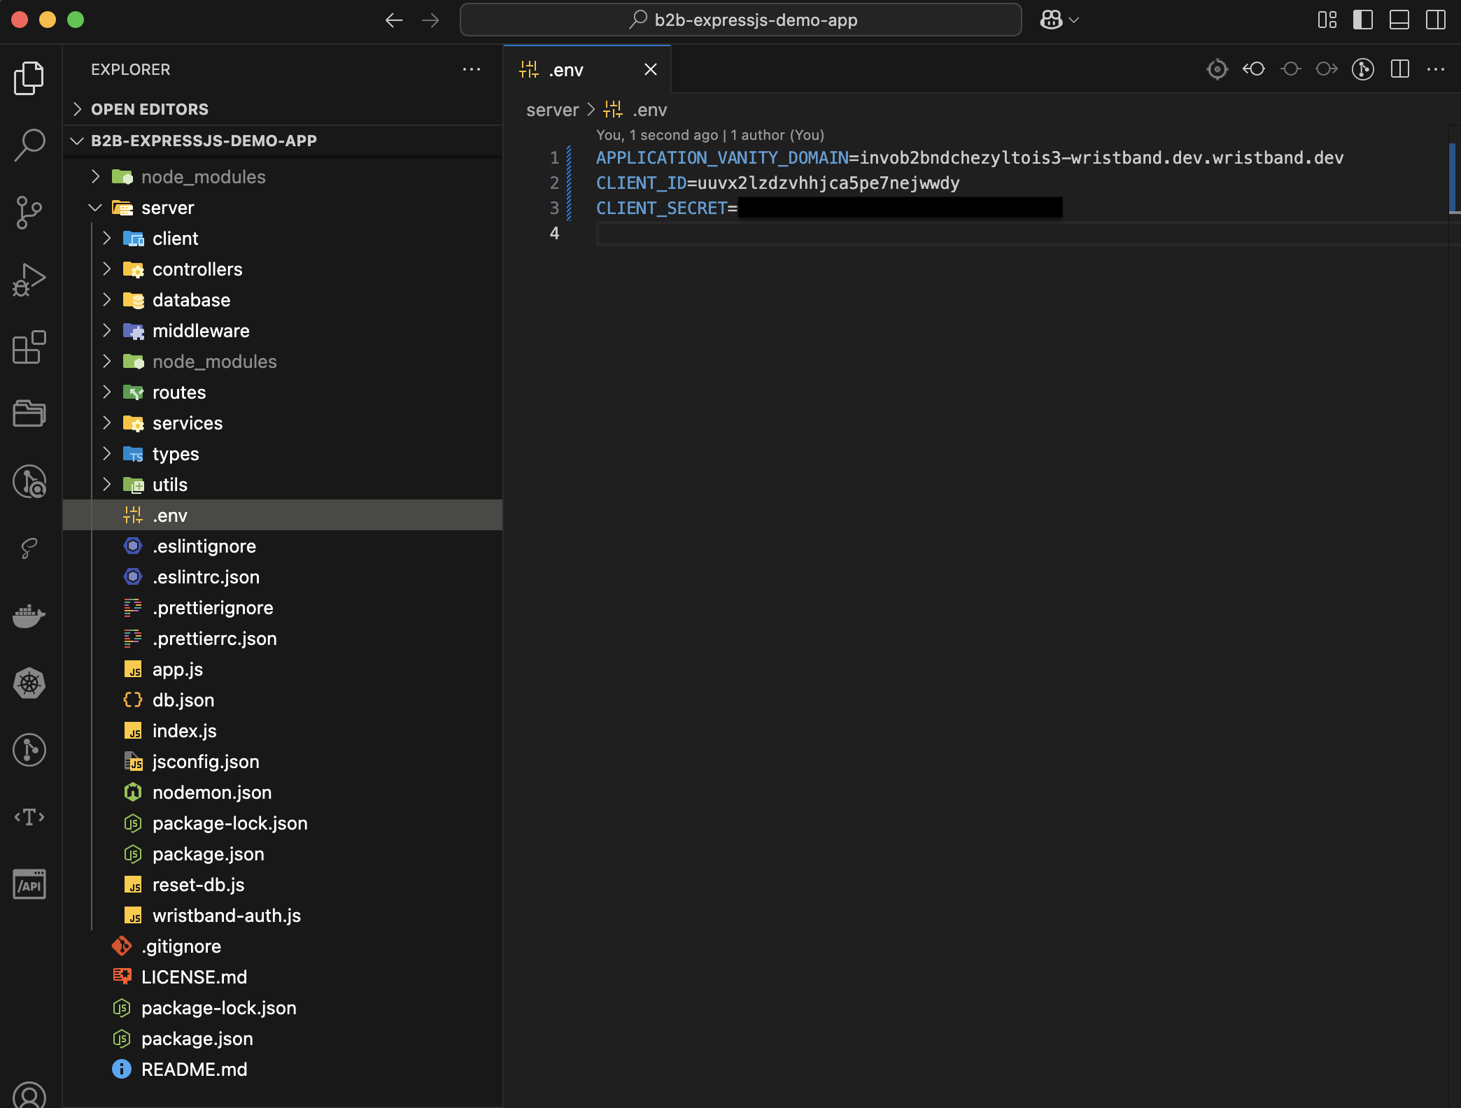Screen dimensions: 1461x1108
Task: Open the Copilot menu icon in title bar
Action: coord(1052,20)
